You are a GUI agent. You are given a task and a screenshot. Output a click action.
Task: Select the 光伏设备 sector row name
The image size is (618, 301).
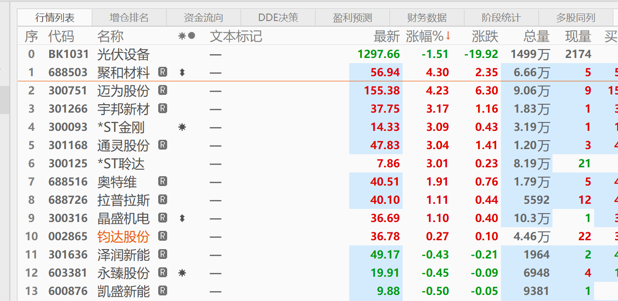point(124,54)
